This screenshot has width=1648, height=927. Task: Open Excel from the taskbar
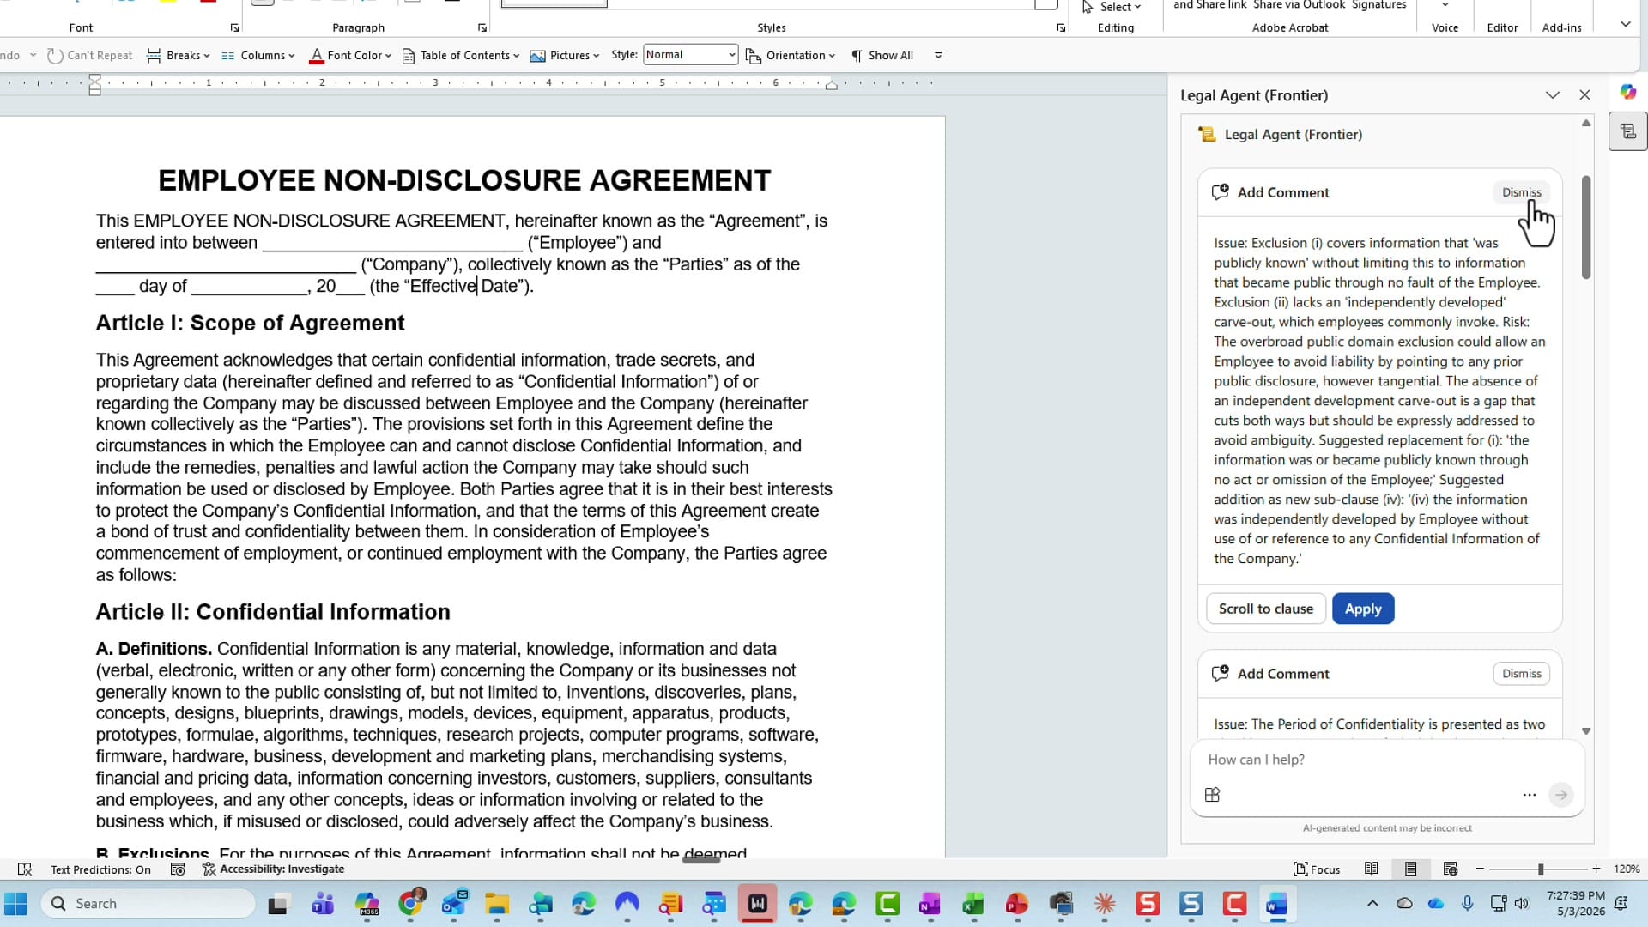point(972,904)
